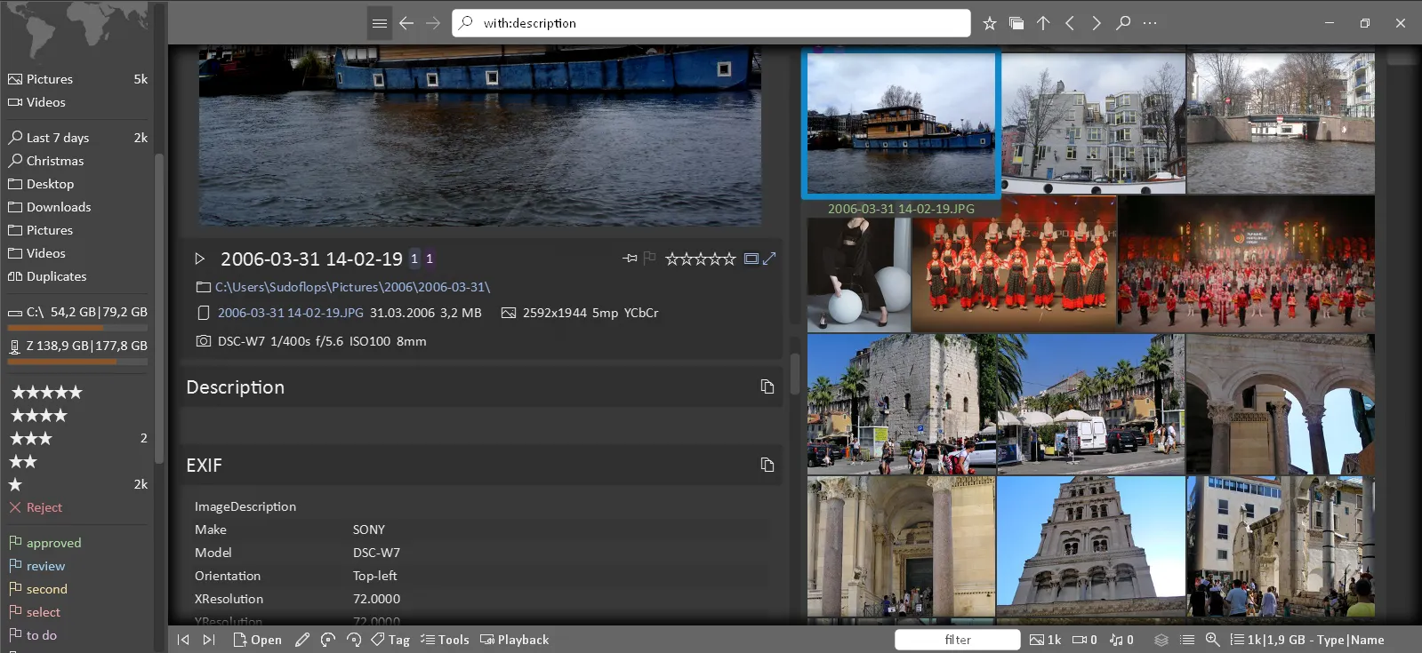This screenshot has width=1422, height=653.
Task: Jump to the first item in the list
Action: coord(183,640)
